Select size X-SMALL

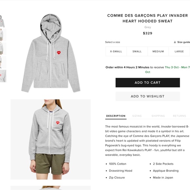coord(116,51)
